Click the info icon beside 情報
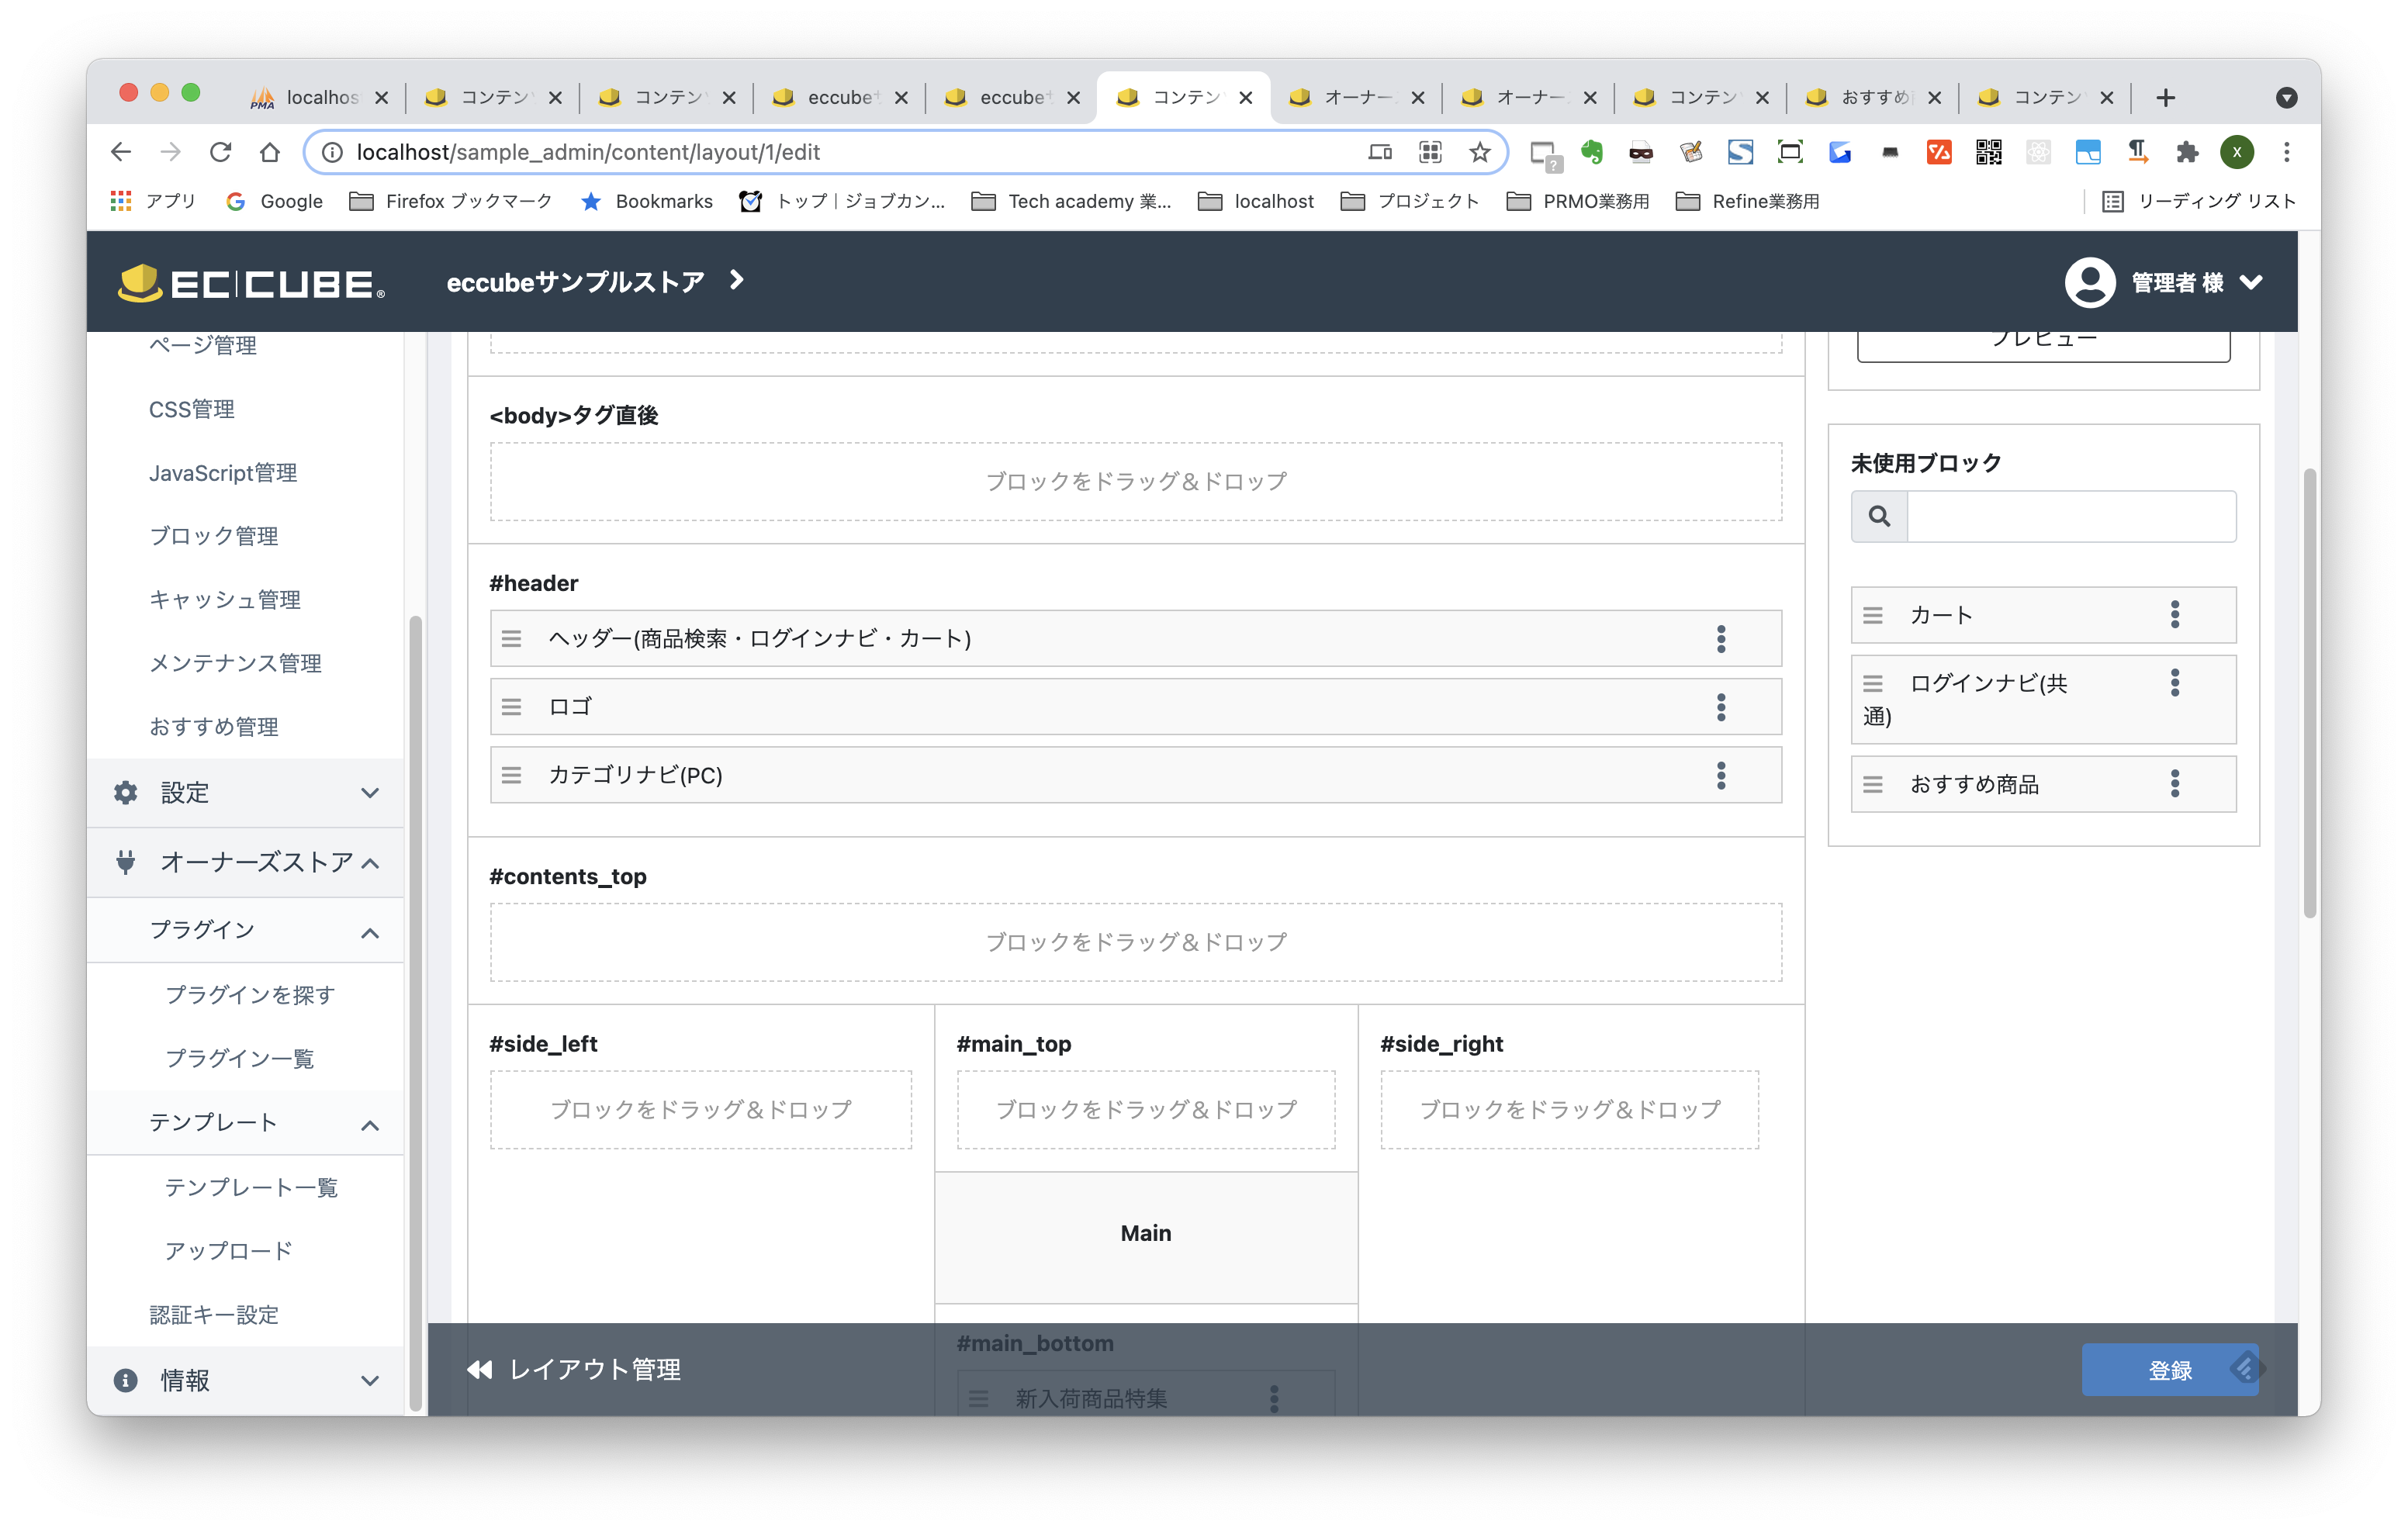2408x1531 pixels. click(124, 1380)
